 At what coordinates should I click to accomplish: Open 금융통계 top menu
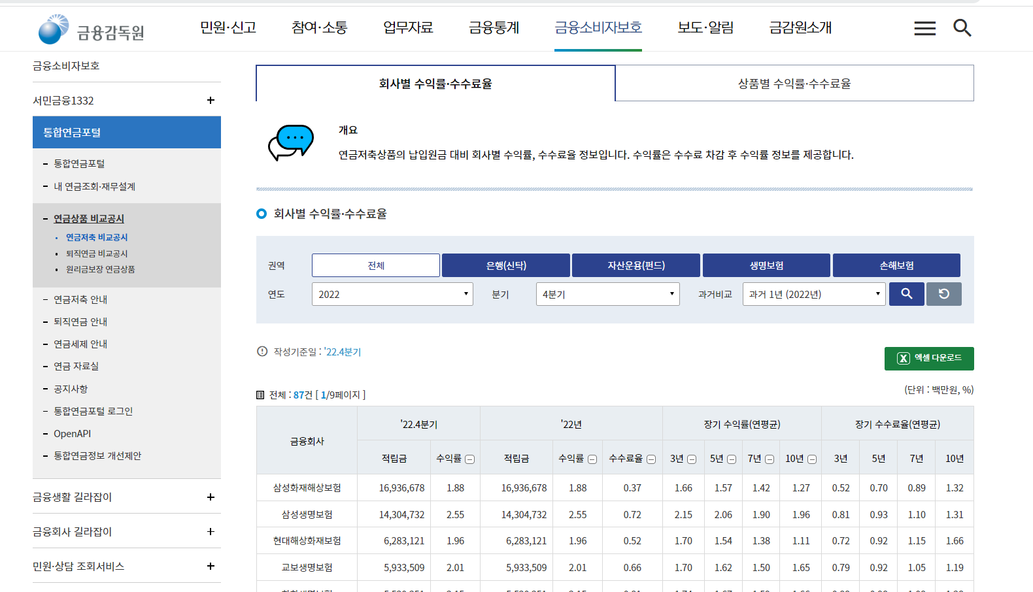coord(494,27)
